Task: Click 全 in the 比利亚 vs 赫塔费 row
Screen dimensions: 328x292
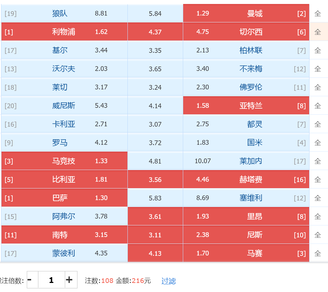Action: pyautogui.click(x=318, y=179)
